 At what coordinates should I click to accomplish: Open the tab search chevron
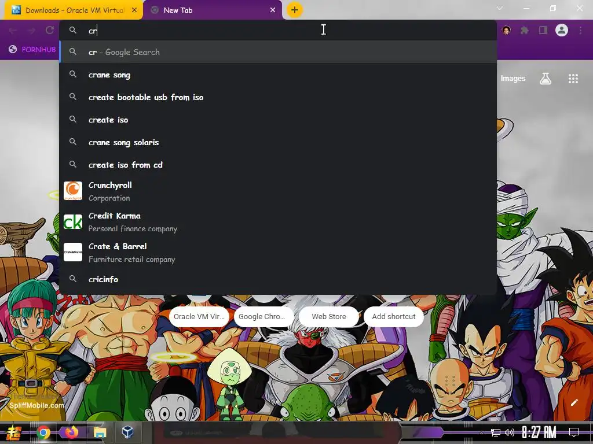(x=500, y=8)
